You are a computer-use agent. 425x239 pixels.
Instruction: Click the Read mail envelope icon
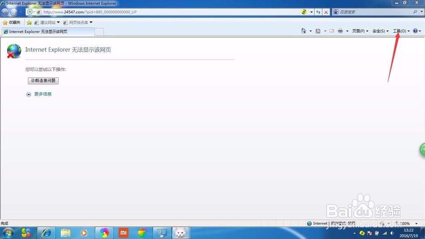coord(331,31)
